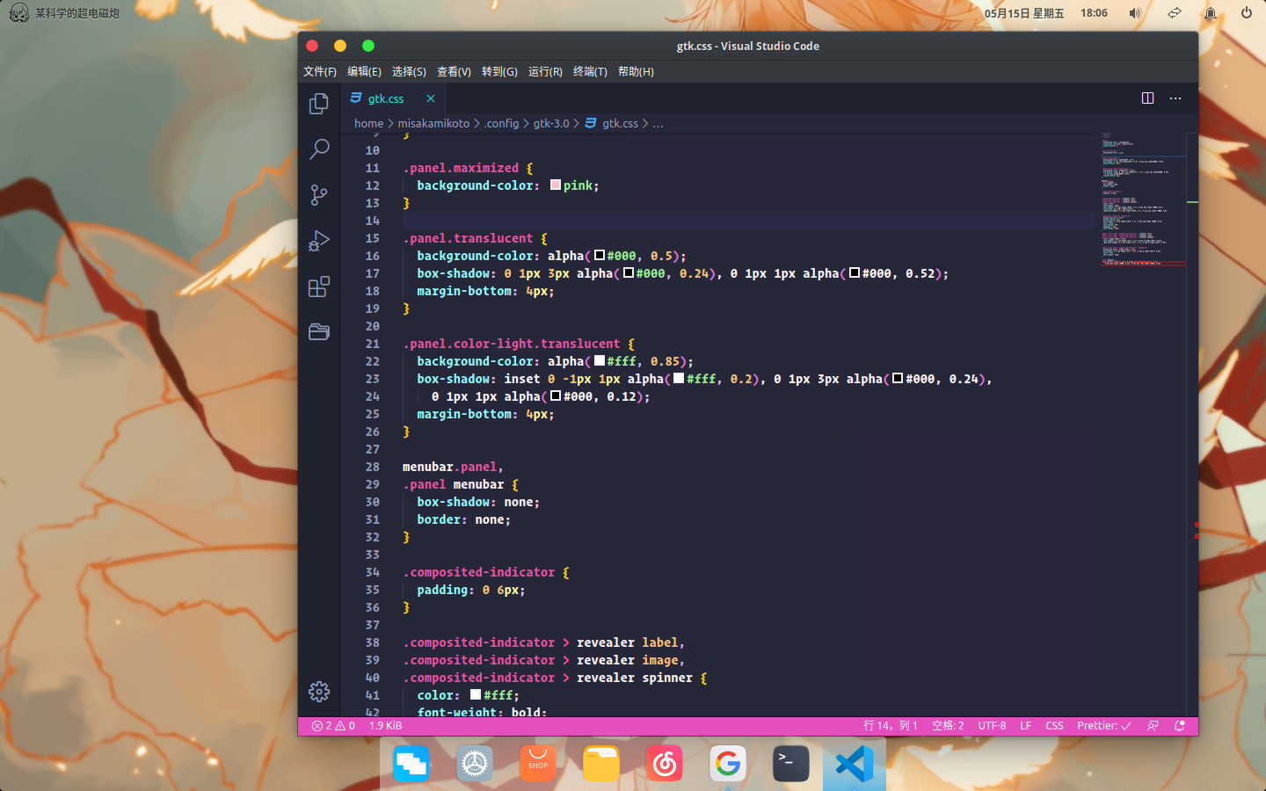Click the gtk-3.0 breadcrumb segment
This screenshot has width=1266, height=791.
[x=551, y=123]
